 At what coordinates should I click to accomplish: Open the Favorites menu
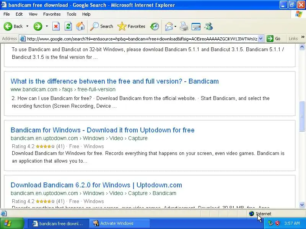click(52, 14)
